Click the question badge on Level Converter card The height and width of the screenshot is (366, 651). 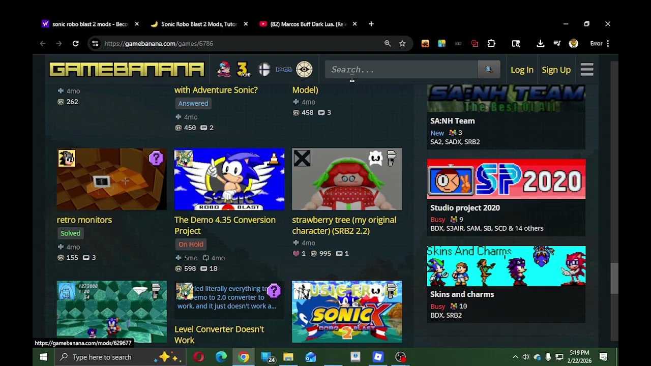[x=274, y=291]
